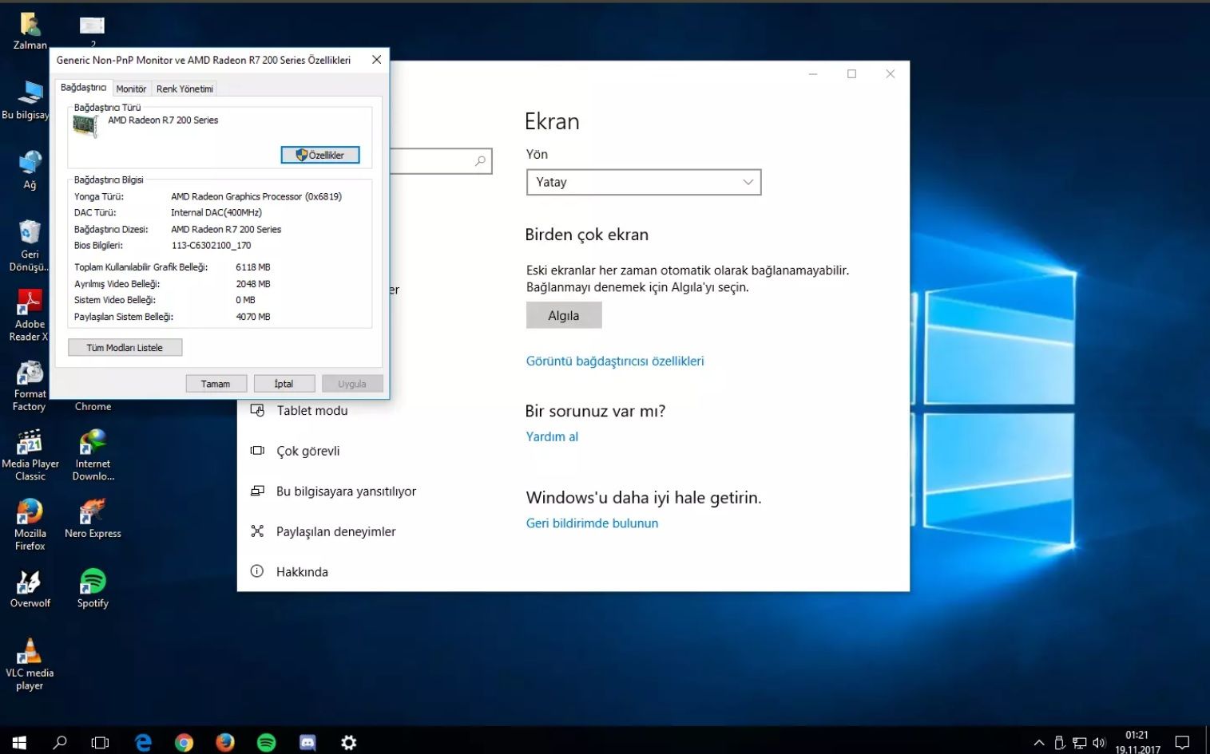
Task: Open the Geri Dönüşüm recycle bin icon
Action: click(x=30, y=245)
